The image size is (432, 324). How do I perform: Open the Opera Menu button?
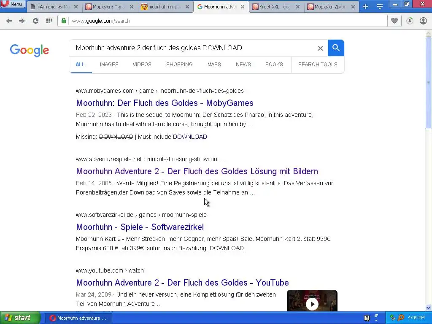click(x=13, y=4)
